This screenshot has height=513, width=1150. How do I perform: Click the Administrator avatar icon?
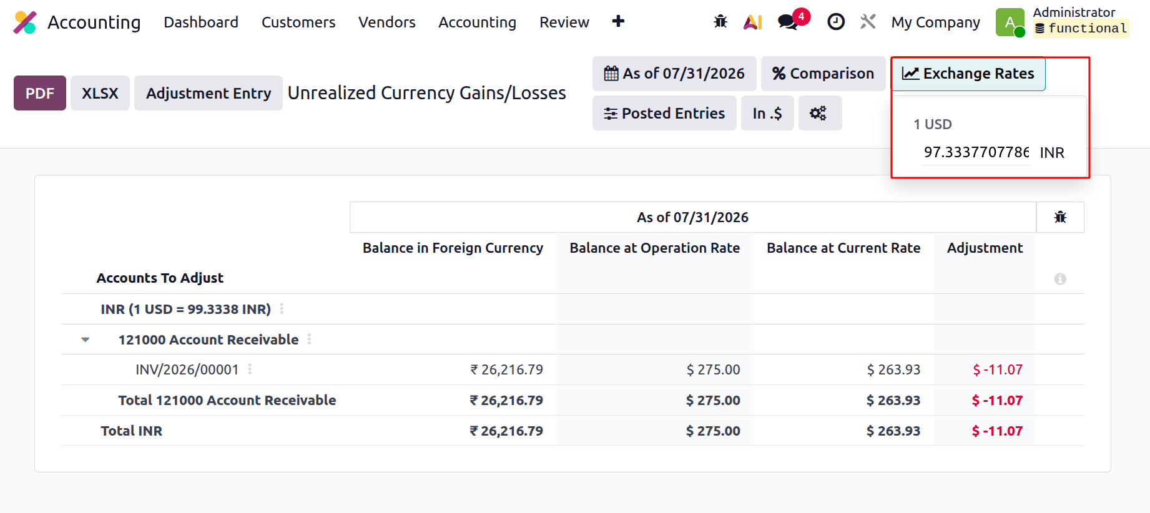click(x=1010, y=22)
